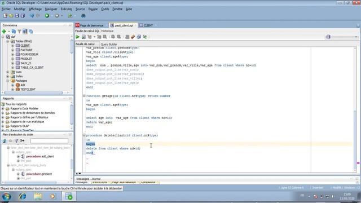Click the Forward navigation arrow icon
The width and height of the screenshot is (361, 203).
[x=56, y=16]
